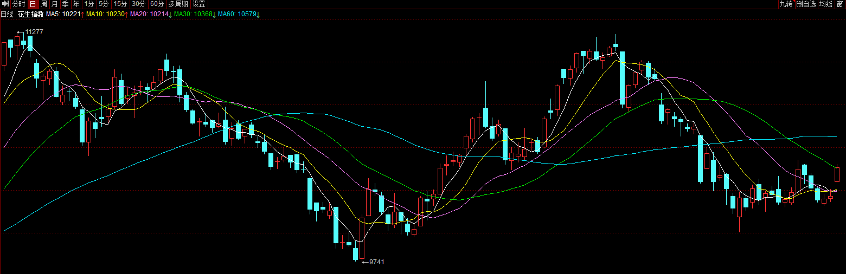Click the arrow icon left of 分时
The image size is (846, 274).
(x=5, y=4)
